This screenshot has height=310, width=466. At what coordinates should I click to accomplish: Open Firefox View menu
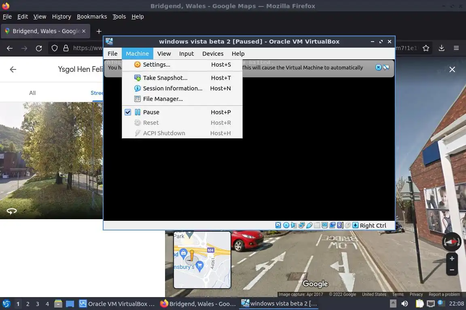click(x=40, y=17)
